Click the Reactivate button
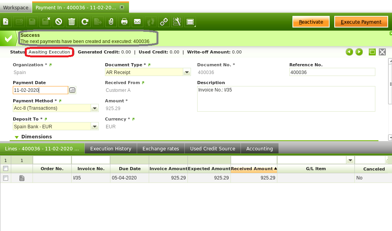Screen dimensions: 392x231 click(x=311, y=22)
